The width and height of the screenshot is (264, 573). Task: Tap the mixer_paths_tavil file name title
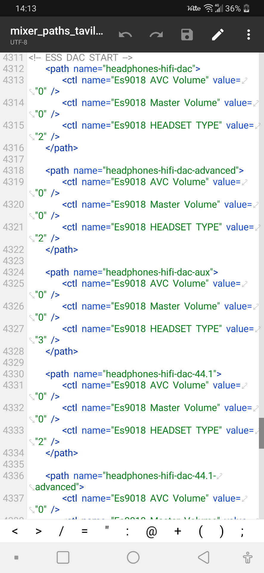57,31
